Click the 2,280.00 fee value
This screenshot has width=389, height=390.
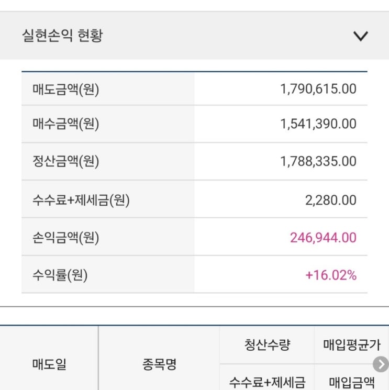tap(331, 199)
